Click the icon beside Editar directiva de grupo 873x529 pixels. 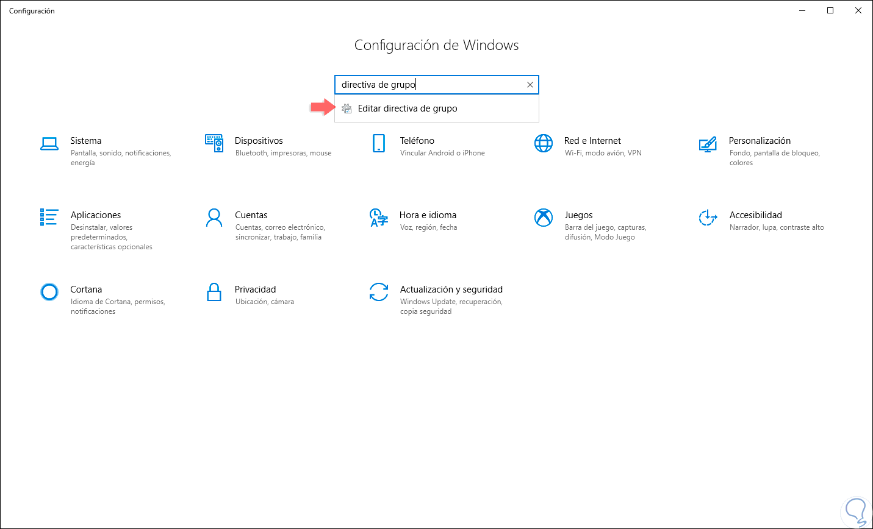[347, 108]
